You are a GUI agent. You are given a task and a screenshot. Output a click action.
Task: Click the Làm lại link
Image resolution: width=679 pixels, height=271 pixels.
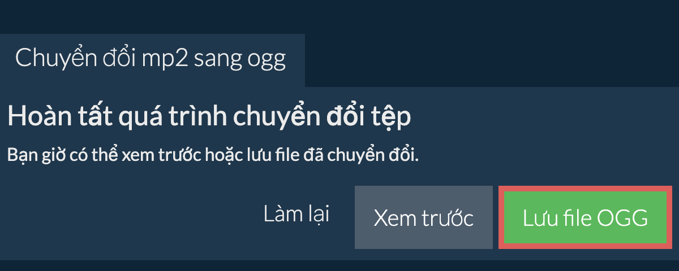click(296, 215)
